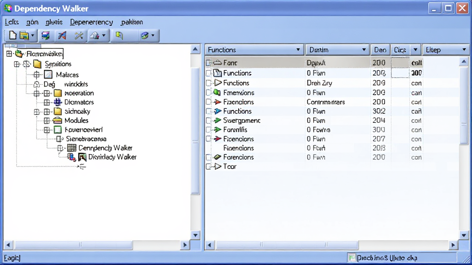Open the dropdown arrow beside the open folder icon
The image size is (472, 265).
click(33, 35)
